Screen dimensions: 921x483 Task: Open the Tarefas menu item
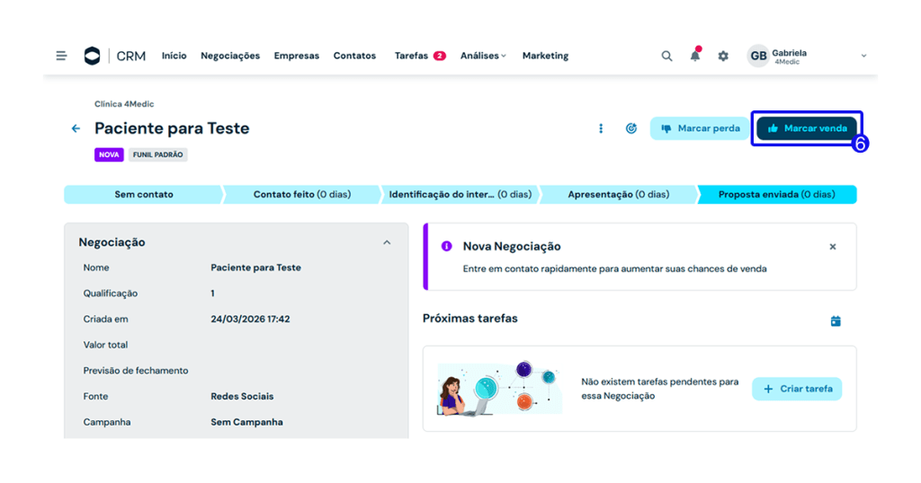click(411, 56)
